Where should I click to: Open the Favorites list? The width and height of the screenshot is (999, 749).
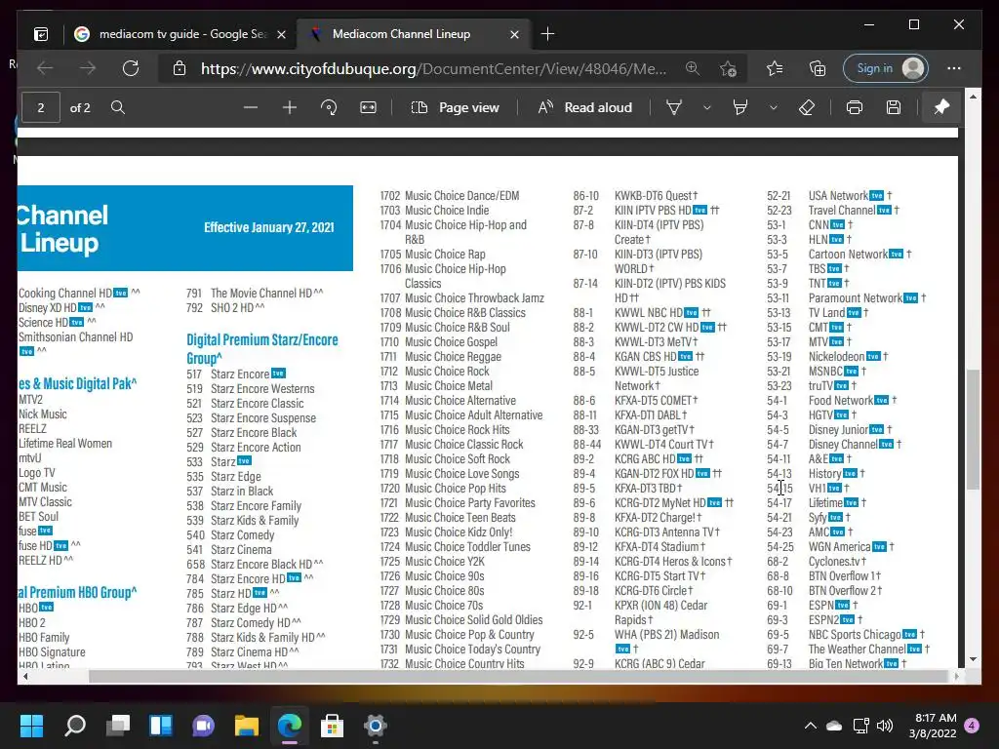click(x=775, y=68)
